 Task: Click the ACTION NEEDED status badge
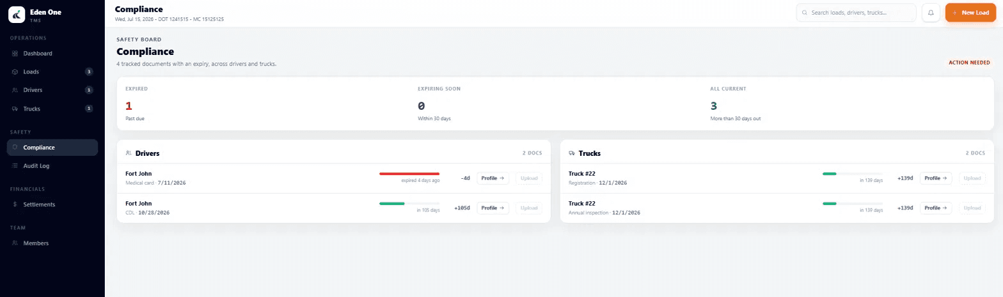(x=969, y=63)
